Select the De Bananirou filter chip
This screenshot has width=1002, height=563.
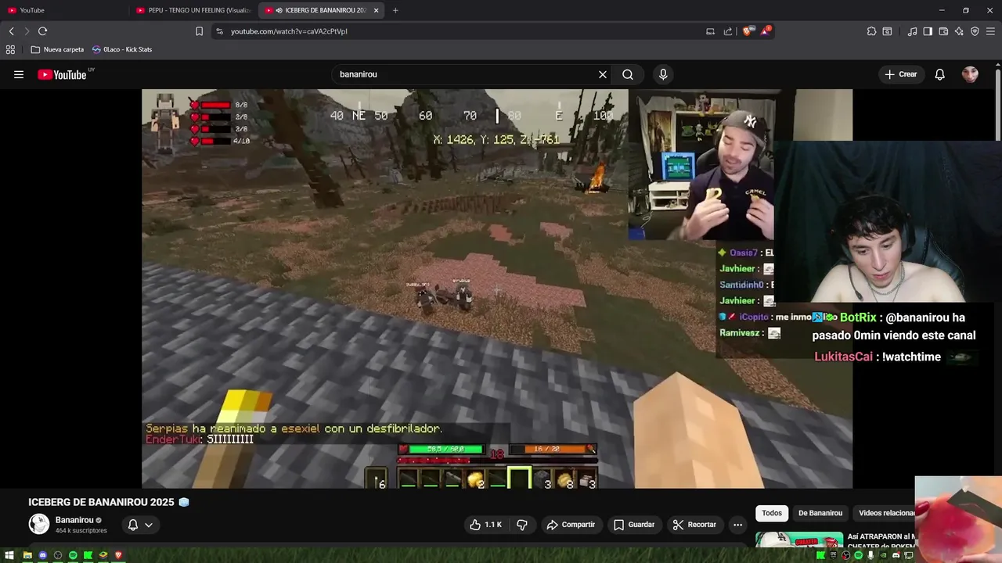pyautogui.click(x=820, y=513)
